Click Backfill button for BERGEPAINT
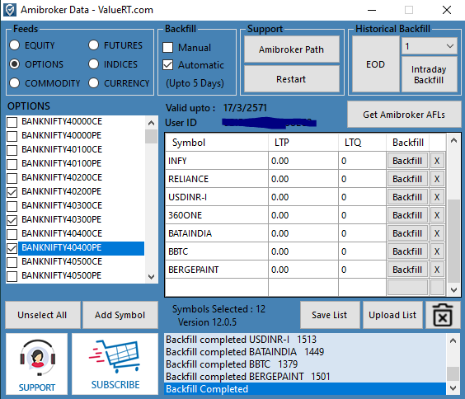This screenshot has width=465, height=399. [407, 270]
